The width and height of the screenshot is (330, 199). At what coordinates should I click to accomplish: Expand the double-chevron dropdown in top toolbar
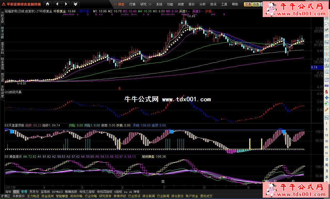click(75, 4)
